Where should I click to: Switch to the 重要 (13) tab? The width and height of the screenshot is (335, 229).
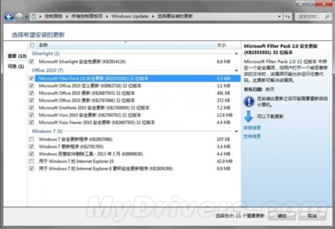[17, 56]
